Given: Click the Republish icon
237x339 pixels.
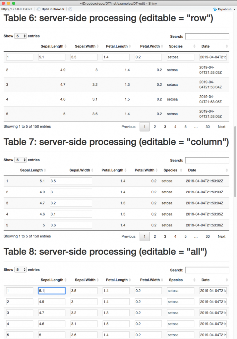Looking at the screenshot, I should pyautogui.click(x=215, y=9).
